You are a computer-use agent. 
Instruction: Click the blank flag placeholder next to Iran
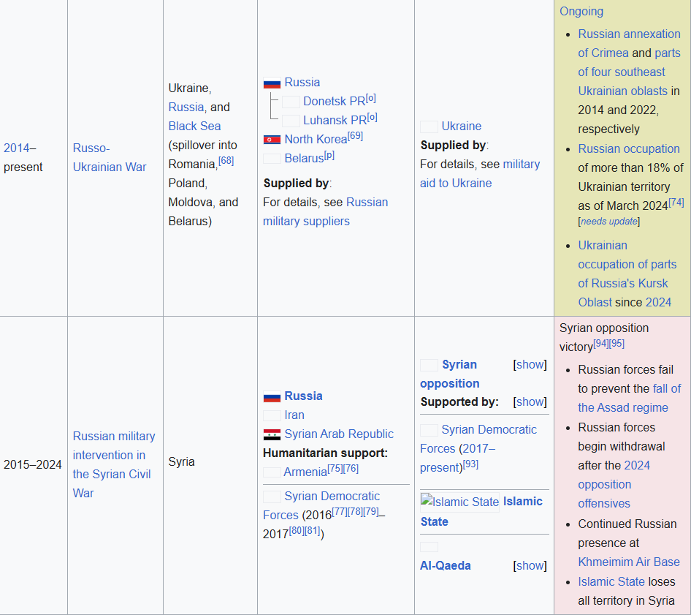click(x=272, y=415)
